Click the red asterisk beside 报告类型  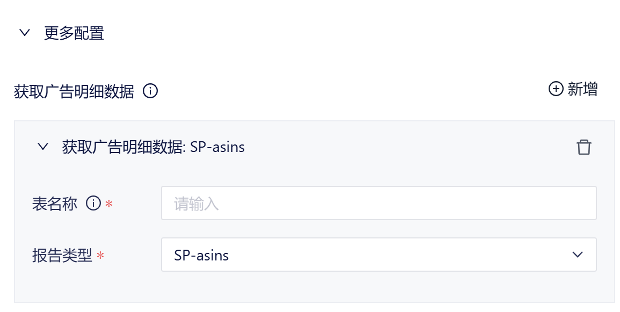pos(100,256)
